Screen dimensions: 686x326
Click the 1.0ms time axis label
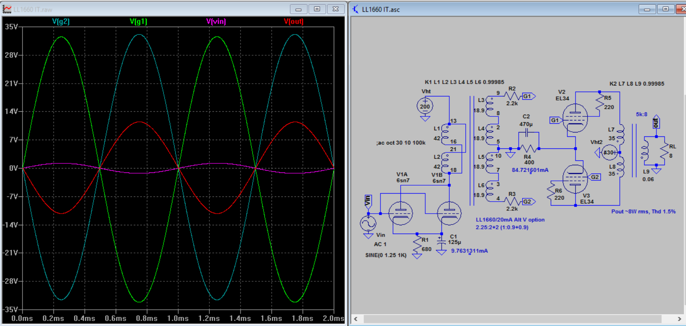(178, 318)
